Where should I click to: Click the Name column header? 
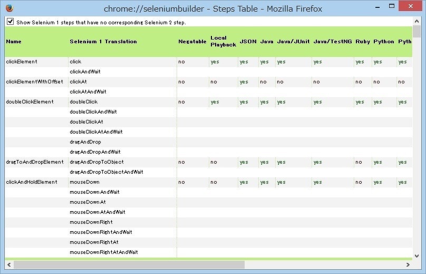pos(14,41)
